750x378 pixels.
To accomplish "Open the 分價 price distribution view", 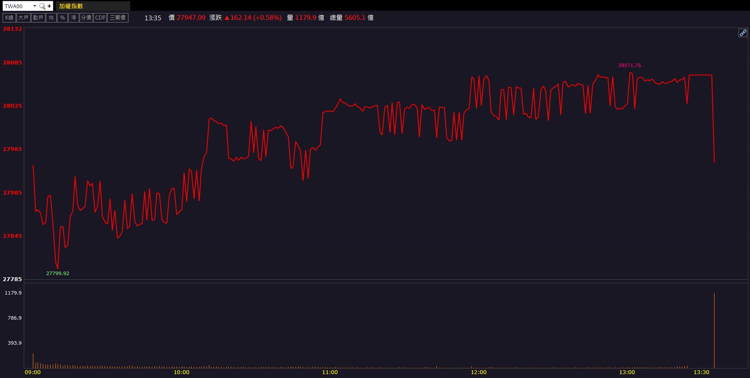I will click(x=86, y=18).
